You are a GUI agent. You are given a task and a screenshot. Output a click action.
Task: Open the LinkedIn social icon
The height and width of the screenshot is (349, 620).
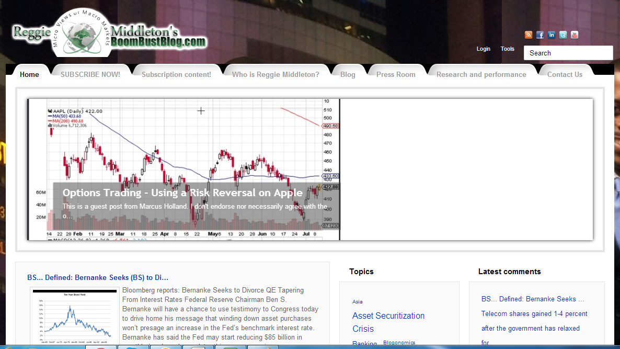pyautogui.click(x=552, y=35)
